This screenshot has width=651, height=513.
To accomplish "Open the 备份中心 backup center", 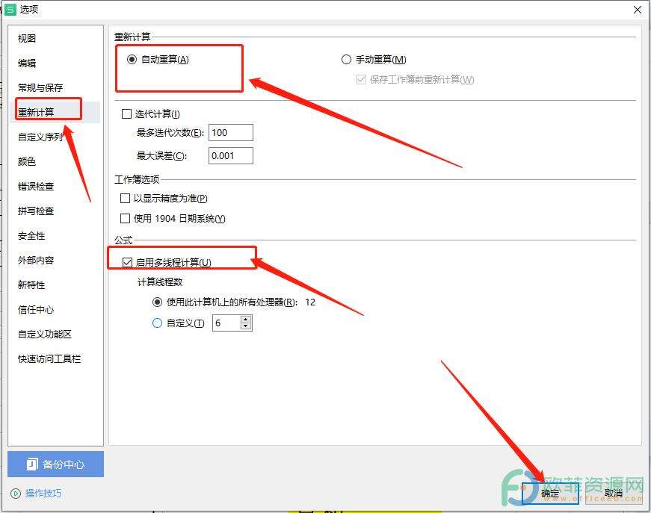I will point(55,464).
